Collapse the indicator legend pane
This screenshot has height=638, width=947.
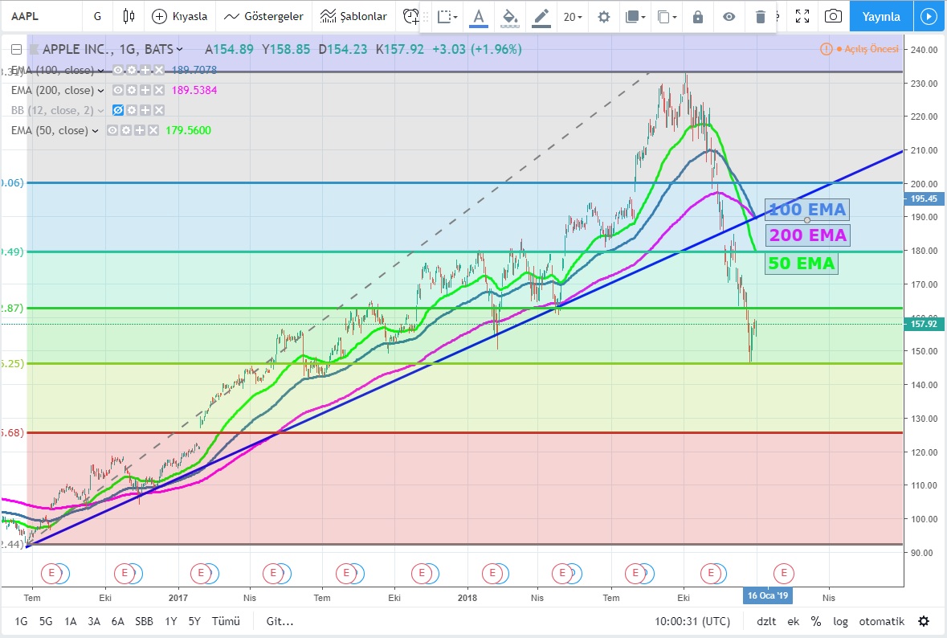(15, 49)
